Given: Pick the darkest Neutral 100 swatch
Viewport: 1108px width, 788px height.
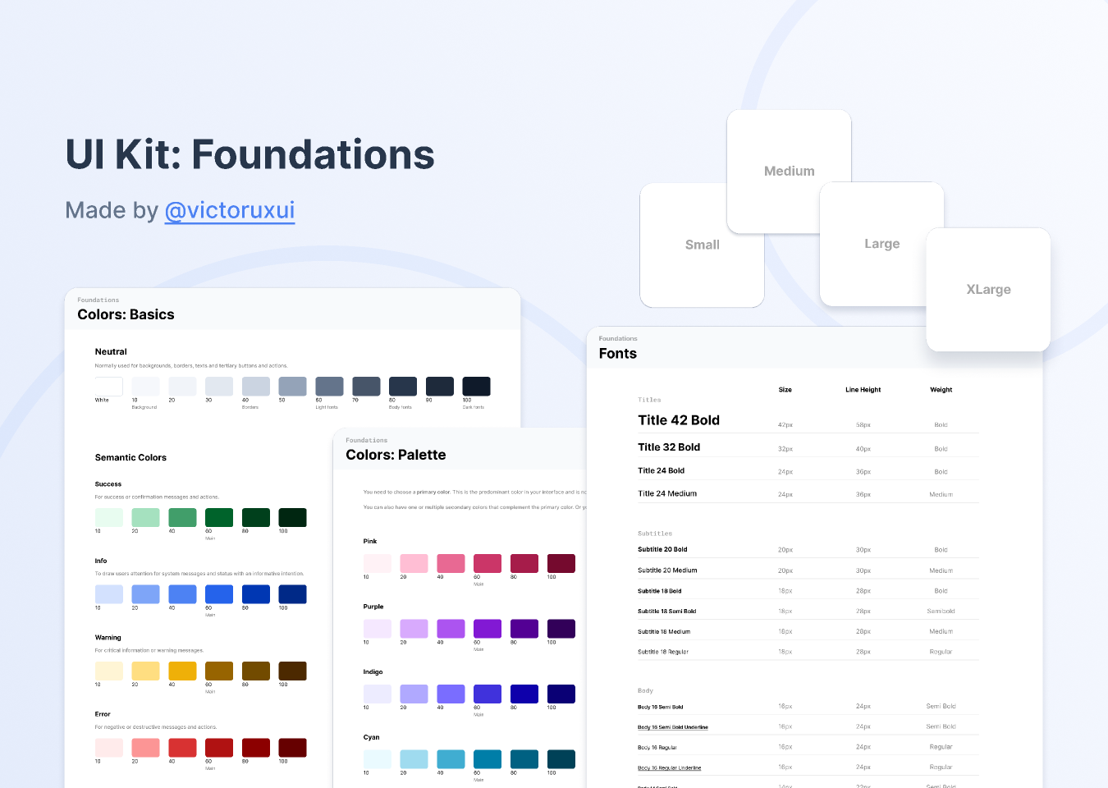Looking at the screenshot, I should [476, 387].
